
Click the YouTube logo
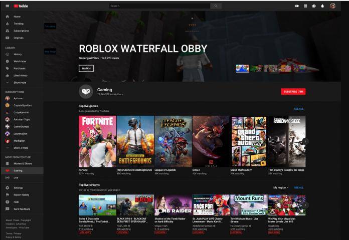[x=21, y=6]
